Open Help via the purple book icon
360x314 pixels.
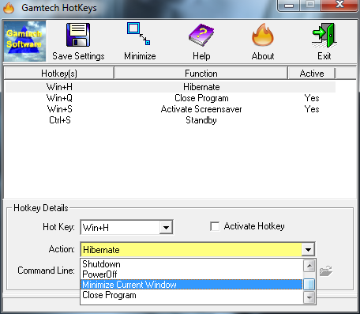(x=201, y=36)
